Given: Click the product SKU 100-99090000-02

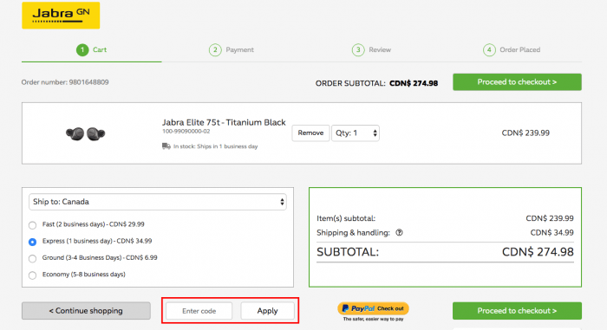Looking at the screenshot, I should click(x=186, y=132).
